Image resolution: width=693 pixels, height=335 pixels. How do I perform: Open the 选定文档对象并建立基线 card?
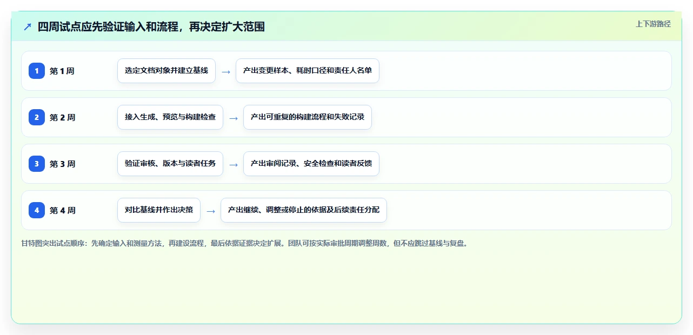(x=166, y=71)
